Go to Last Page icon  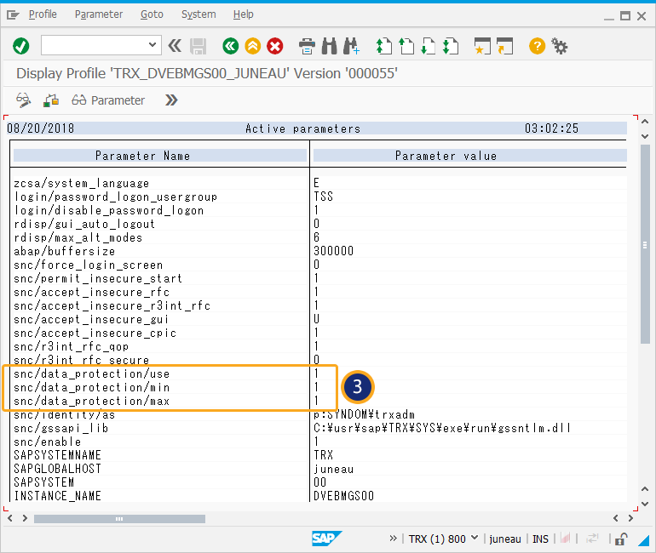(451, 46)
